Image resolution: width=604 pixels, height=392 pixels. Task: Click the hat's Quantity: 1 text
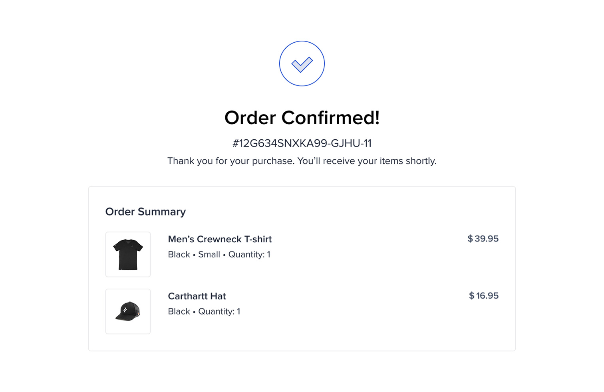[x=219, y=312]
